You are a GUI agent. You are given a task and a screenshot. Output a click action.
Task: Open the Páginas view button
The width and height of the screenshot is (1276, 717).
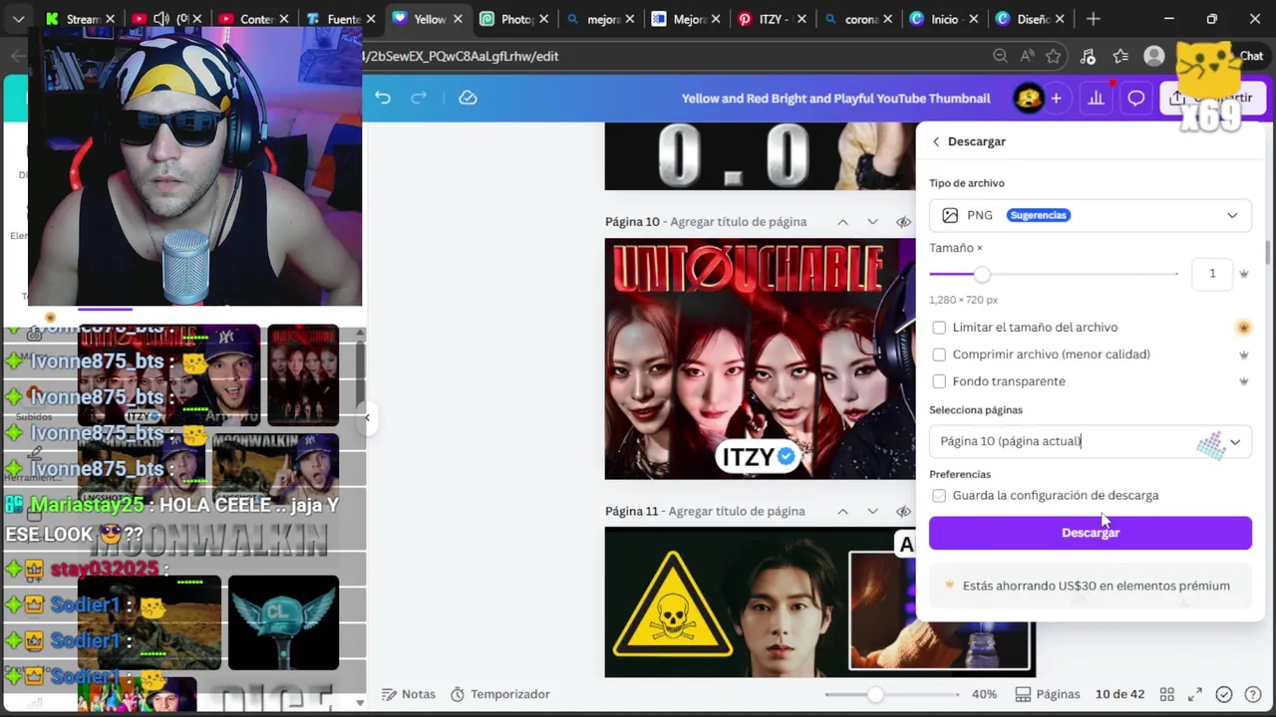1048,694
